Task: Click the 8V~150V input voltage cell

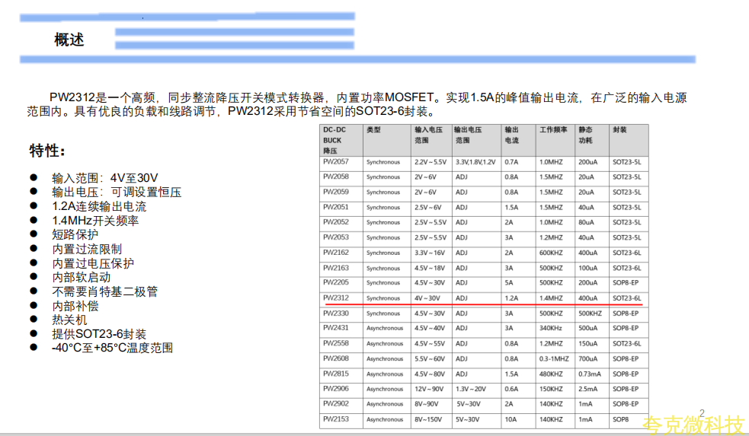Action: (428, 419)
